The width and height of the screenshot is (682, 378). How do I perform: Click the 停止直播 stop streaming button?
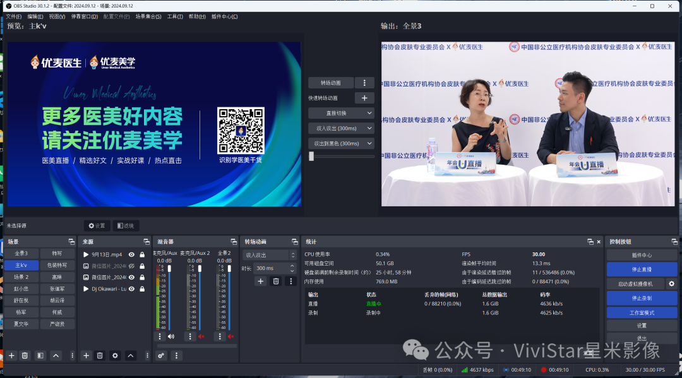tap(642, 269)
